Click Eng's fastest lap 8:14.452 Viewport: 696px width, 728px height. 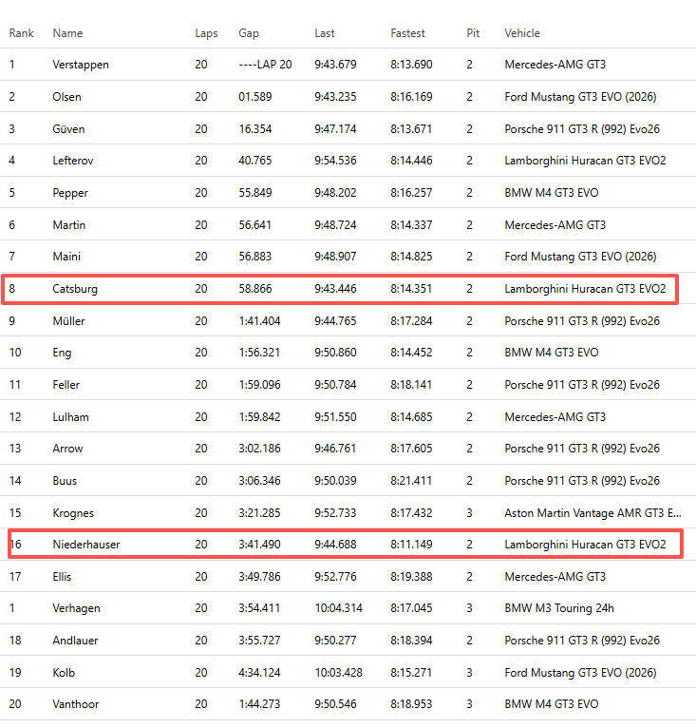coord(411,353)
